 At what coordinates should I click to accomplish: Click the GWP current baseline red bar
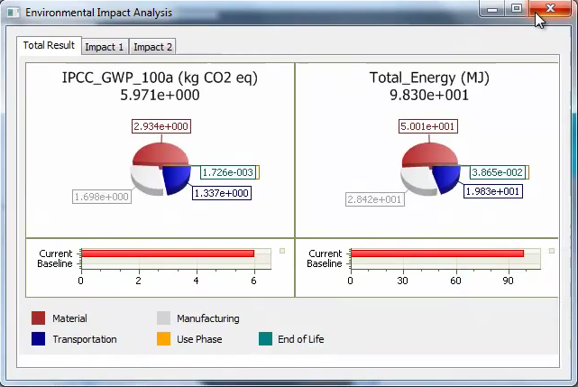pos(168,253)
